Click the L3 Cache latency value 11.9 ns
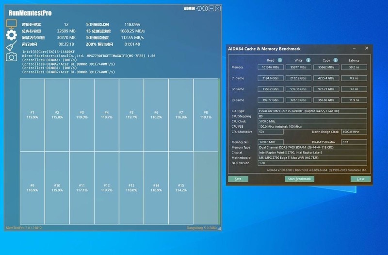 [354, 100]
